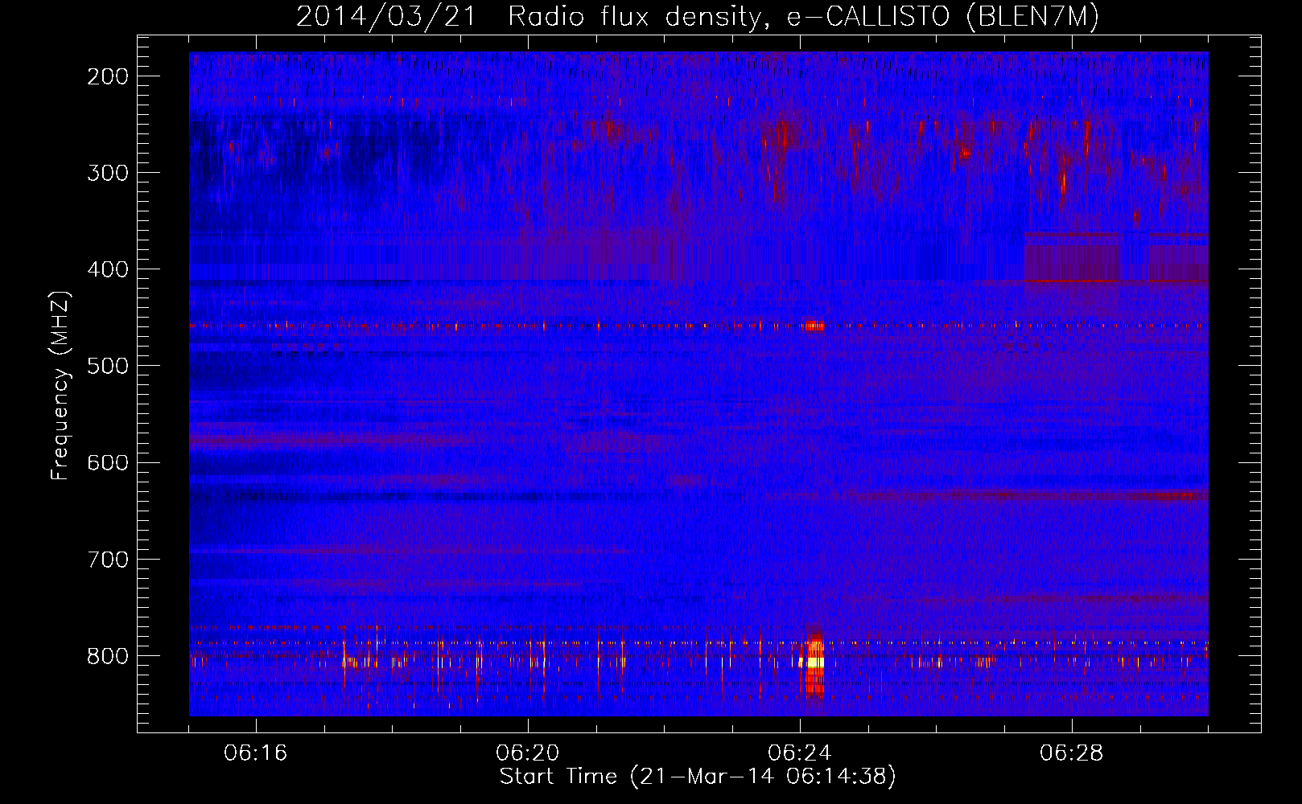Click the 200 frequency tick label
Viewport: 1302px width, 804px height.
108,76
